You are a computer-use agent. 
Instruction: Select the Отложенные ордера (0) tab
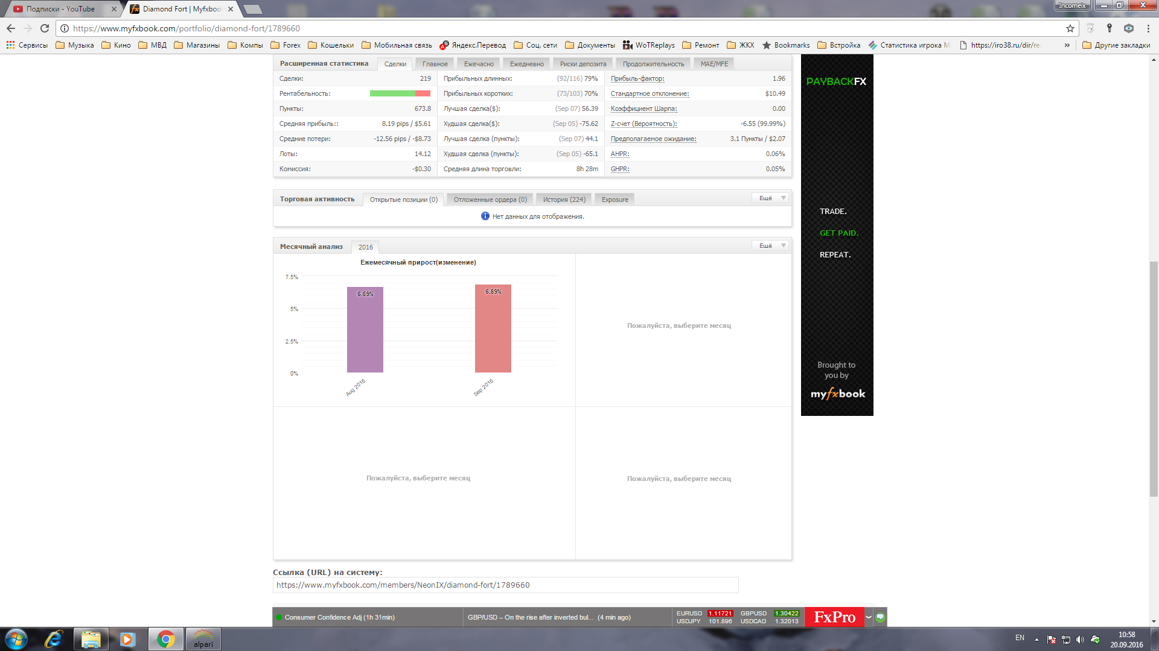click(490, 200)
